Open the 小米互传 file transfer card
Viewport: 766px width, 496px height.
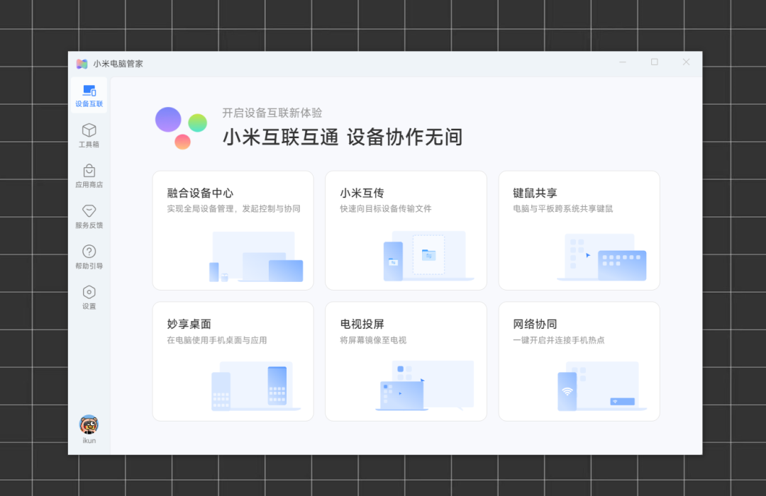click(406, 230)
